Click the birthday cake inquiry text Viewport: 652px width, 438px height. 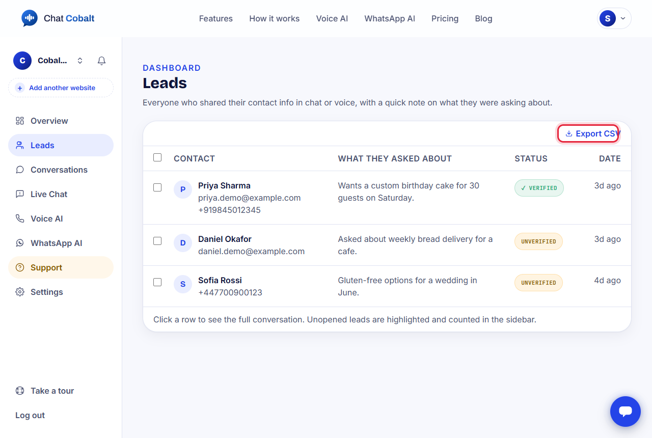pyautogui.click(x=409, y=191)
